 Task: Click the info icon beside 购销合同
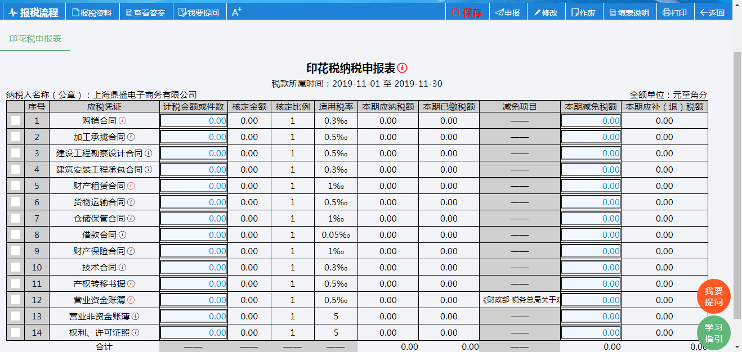coord(122,120)
